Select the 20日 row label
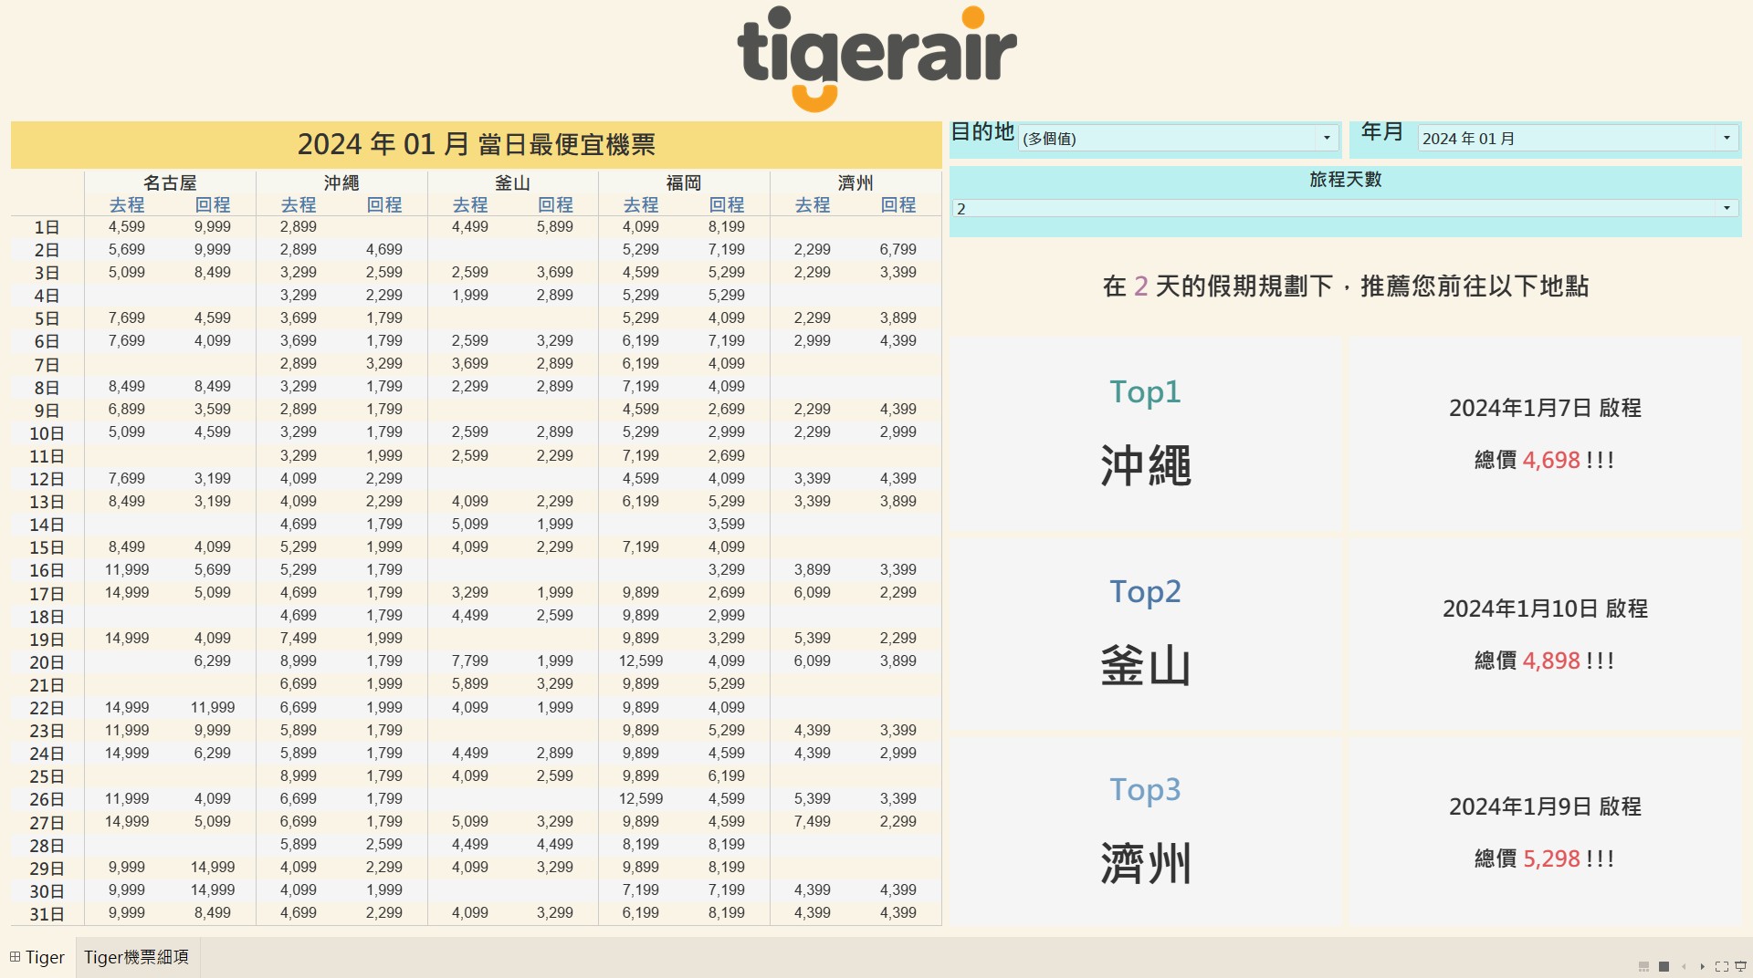1753x978 pixels. (47, 661)
